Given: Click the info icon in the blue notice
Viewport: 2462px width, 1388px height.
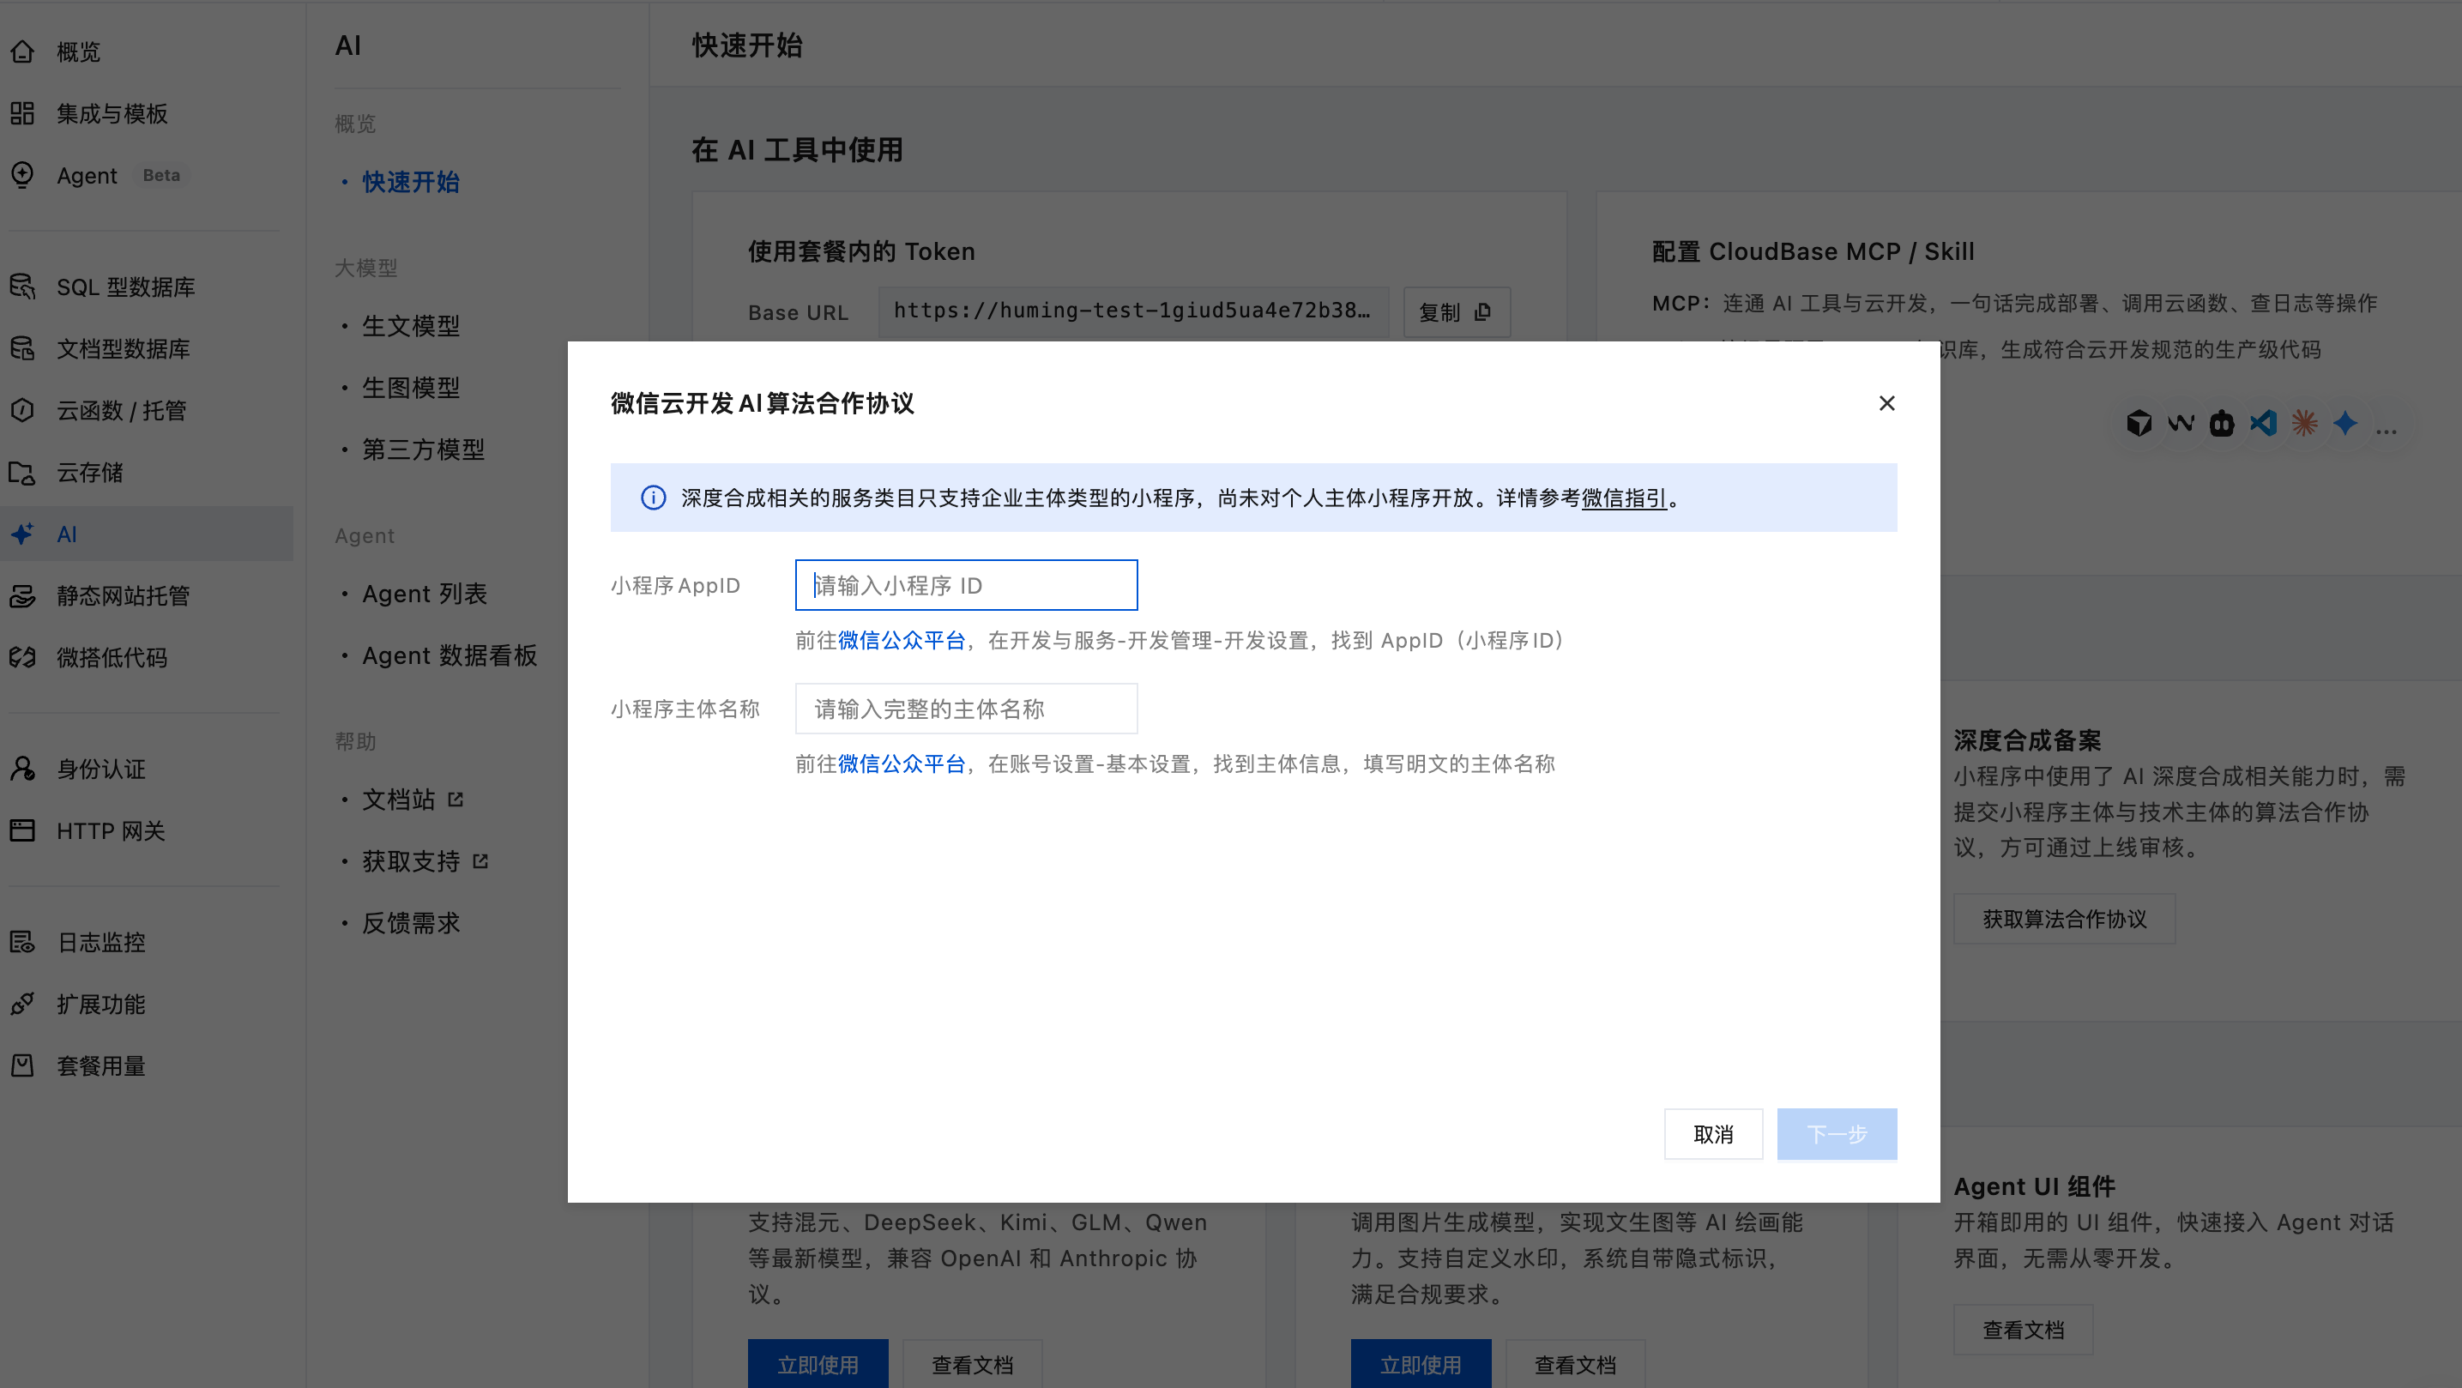Looking at the screenshot, I should 654,498.
